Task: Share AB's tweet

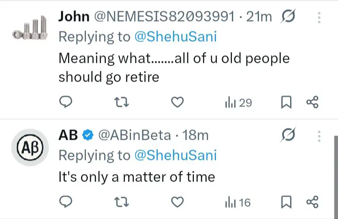Action: (312, 202)
